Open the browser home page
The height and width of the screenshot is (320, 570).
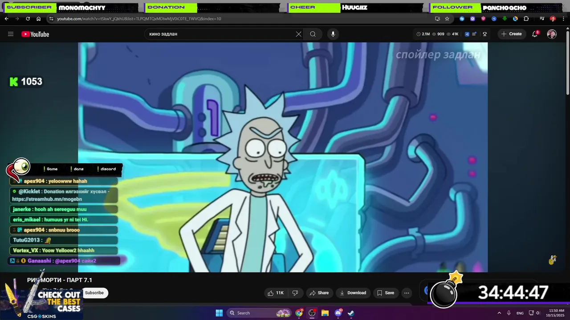point(38,19)
